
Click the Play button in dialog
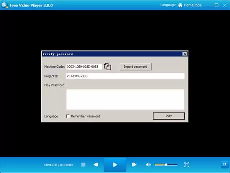169,116
